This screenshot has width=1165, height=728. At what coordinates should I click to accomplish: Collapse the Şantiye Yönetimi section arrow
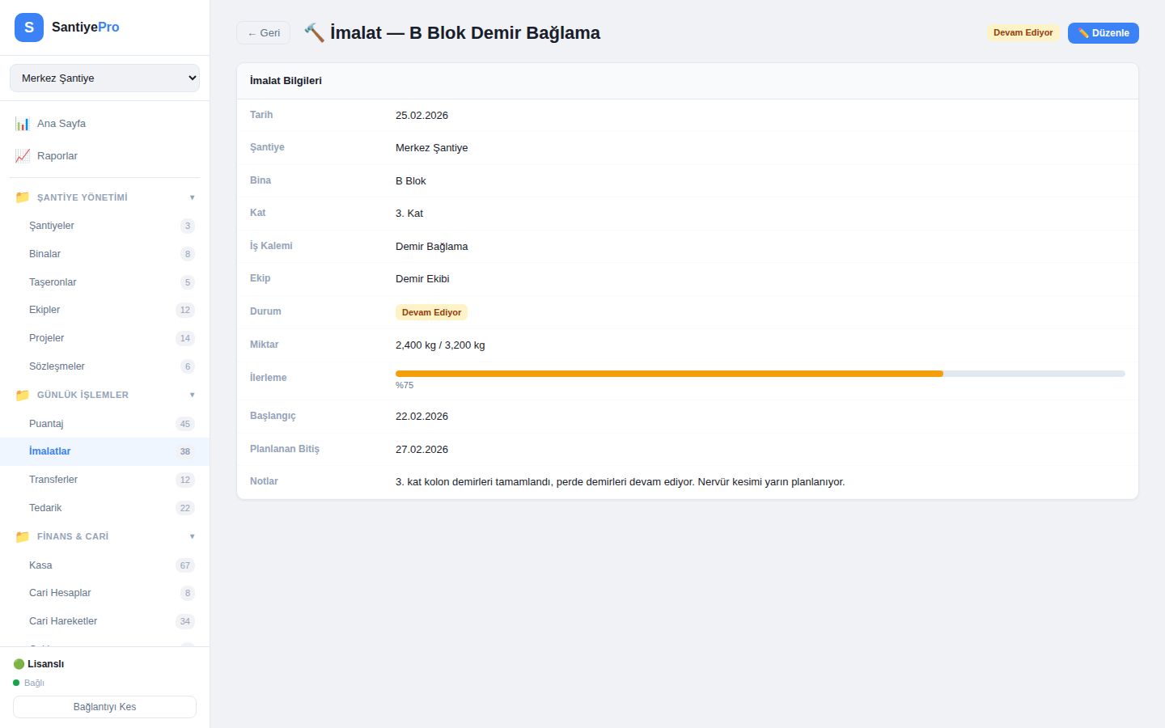[x=192, y=197]
